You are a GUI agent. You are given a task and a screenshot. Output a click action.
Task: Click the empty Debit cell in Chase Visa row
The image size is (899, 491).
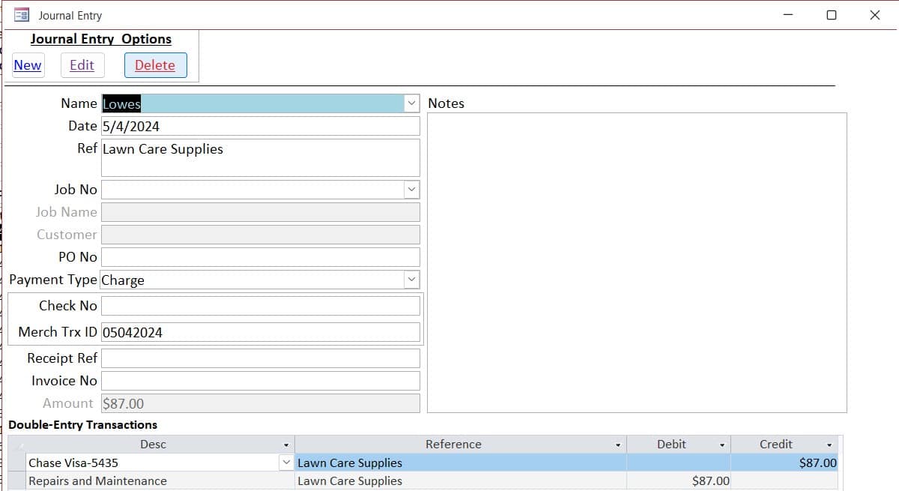[679, 463]
